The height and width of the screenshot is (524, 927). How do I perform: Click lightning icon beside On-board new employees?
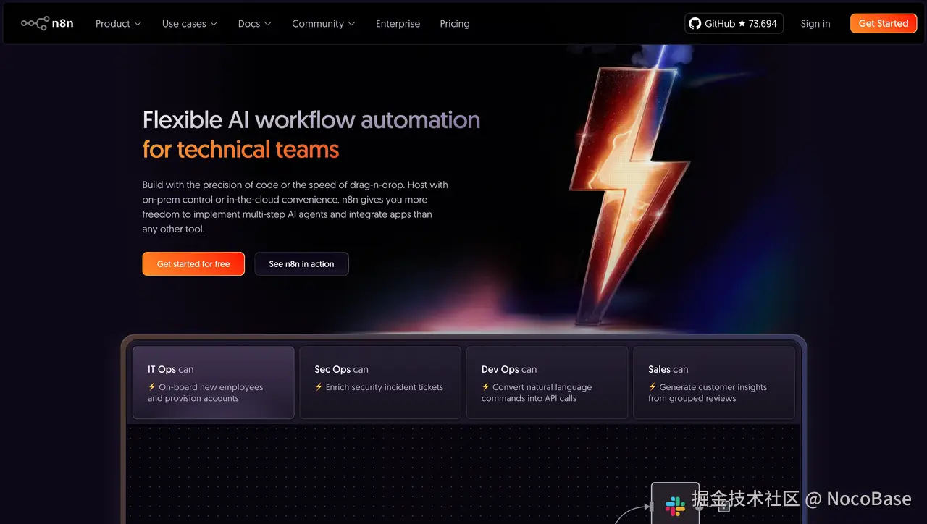click(x=152, y=387)
